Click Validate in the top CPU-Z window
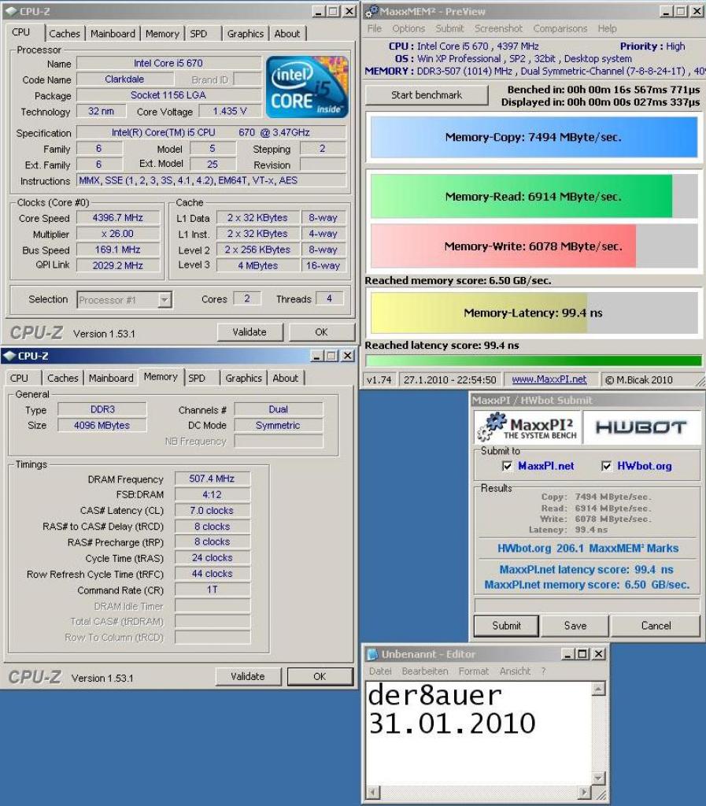 pos(250,332)
